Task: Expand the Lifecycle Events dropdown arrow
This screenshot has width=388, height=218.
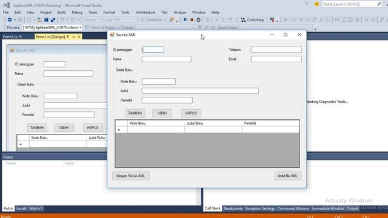Action: coord(118,27)
